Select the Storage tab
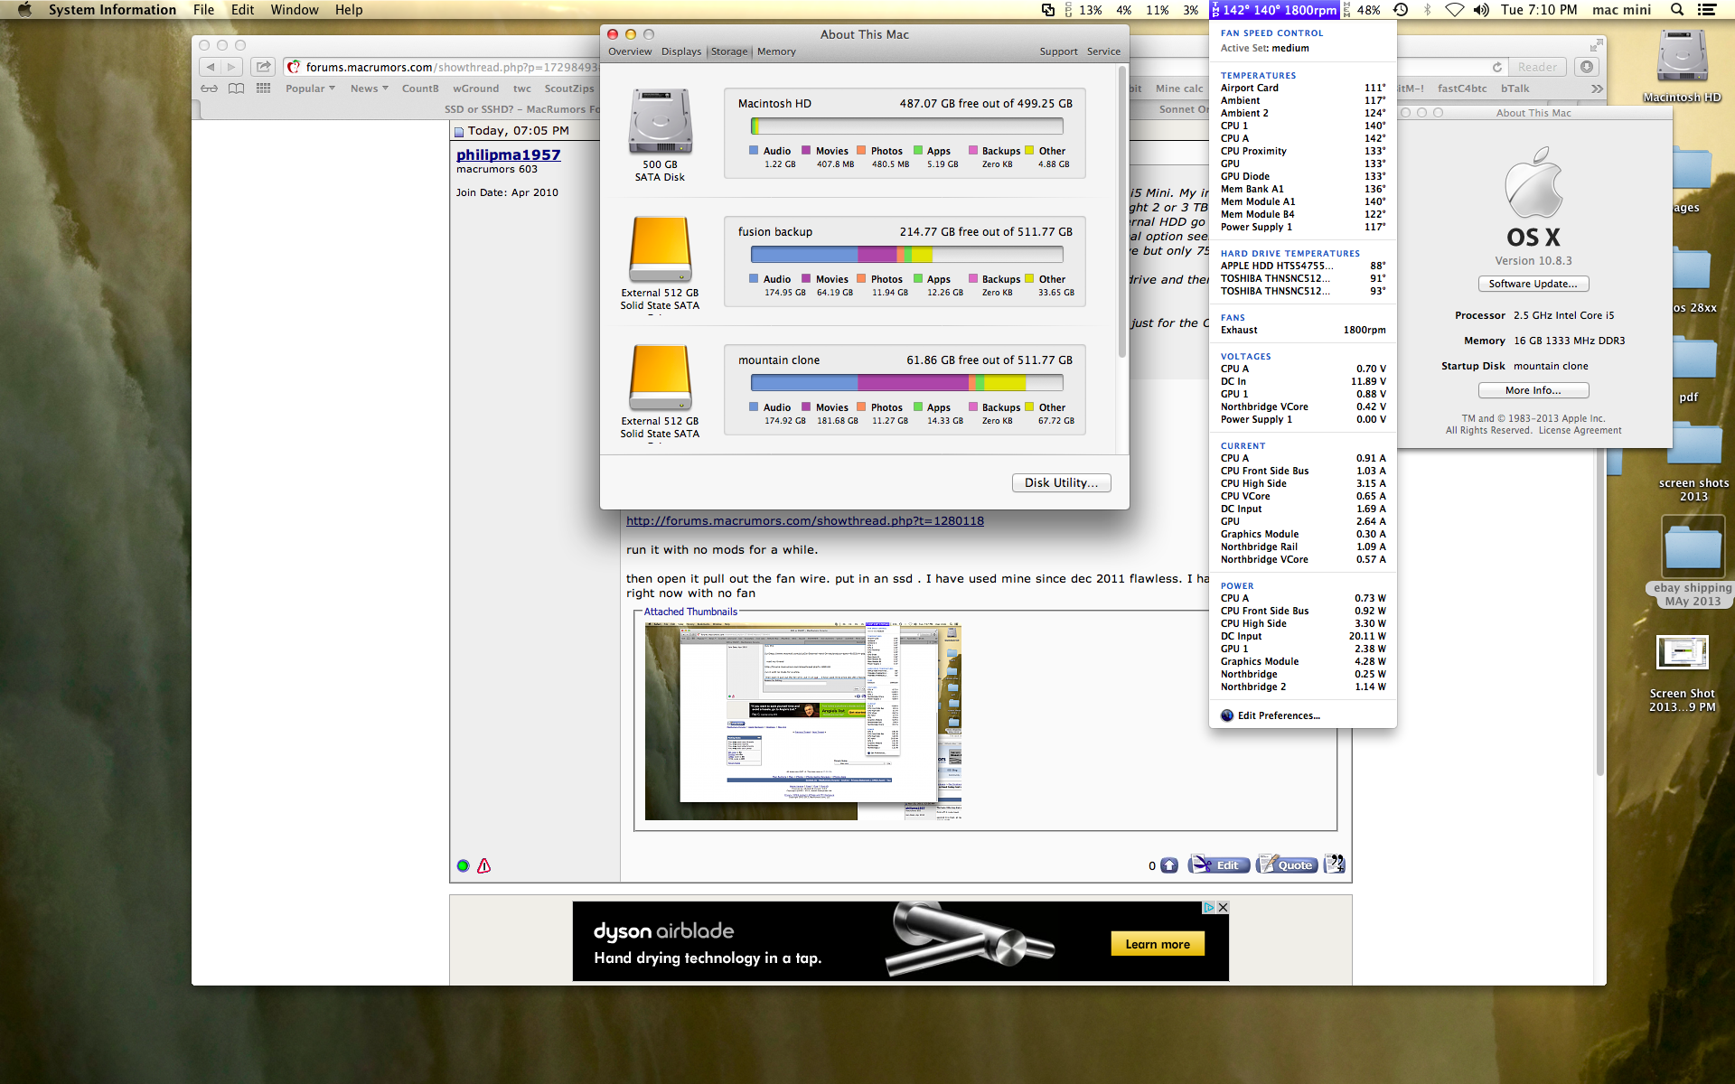Screen dimensions: 1735x1084 tap(729, 51)
